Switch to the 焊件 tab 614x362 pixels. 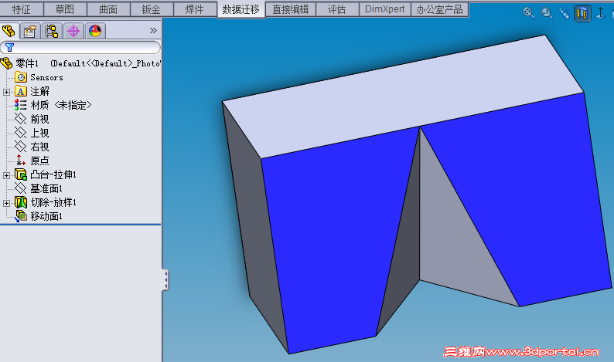coord(195,9)
